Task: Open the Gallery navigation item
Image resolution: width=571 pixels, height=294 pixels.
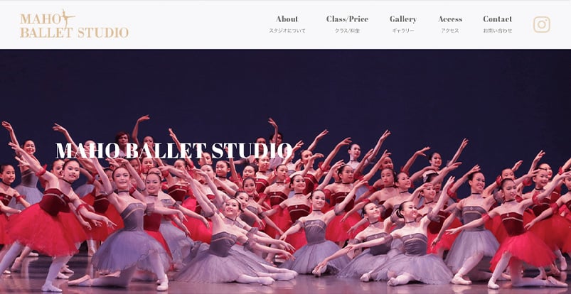Action: pyautogui.click(x=402, y=19)
